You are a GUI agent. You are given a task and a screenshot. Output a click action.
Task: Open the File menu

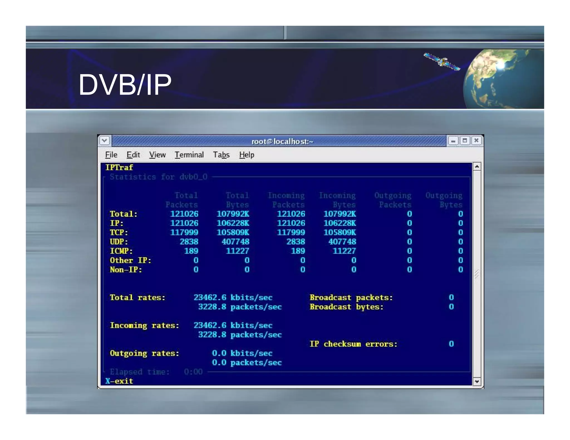111,155
